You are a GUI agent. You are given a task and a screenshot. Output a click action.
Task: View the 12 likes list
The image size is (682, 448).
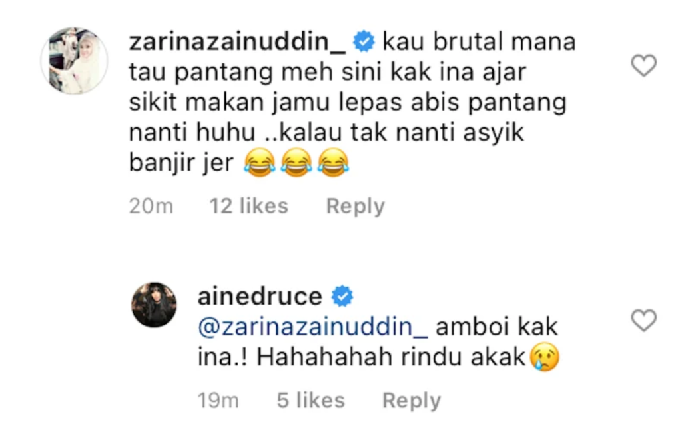[x=249, y=206]
